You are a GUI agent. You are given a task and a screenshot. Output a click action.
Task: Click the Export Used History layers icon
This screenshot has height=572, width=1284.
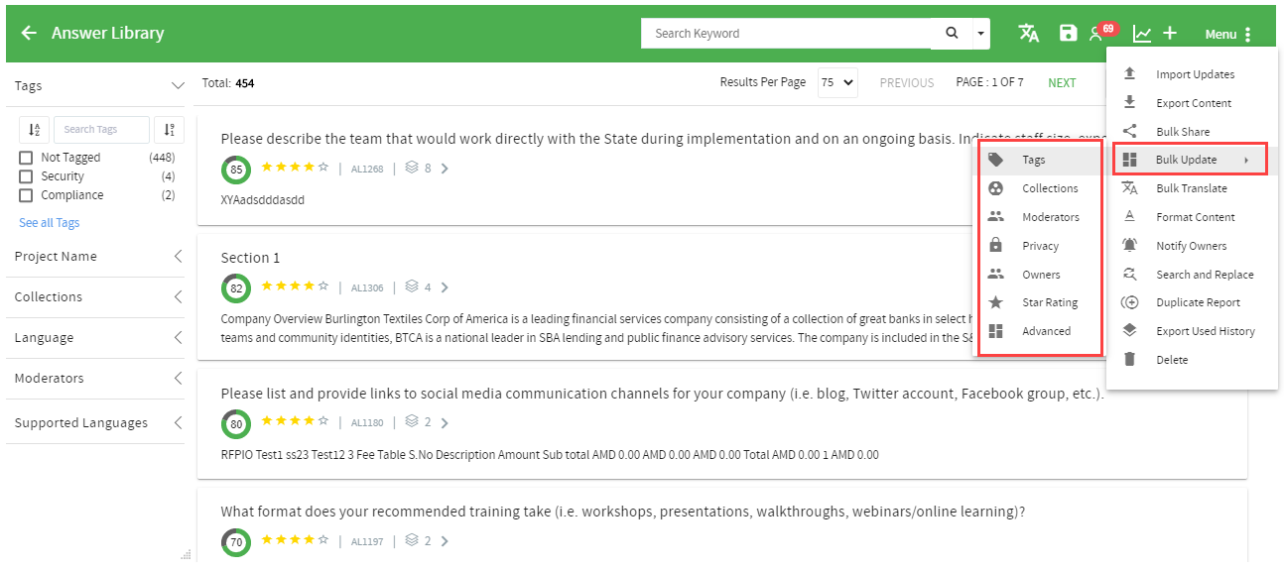pos(1129,331)
